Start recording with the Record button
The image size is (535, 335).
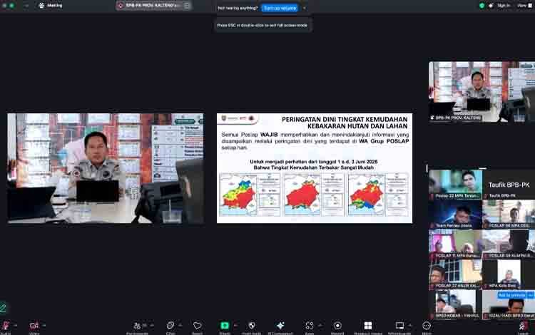pyautogui.click(x=337, y=326)
